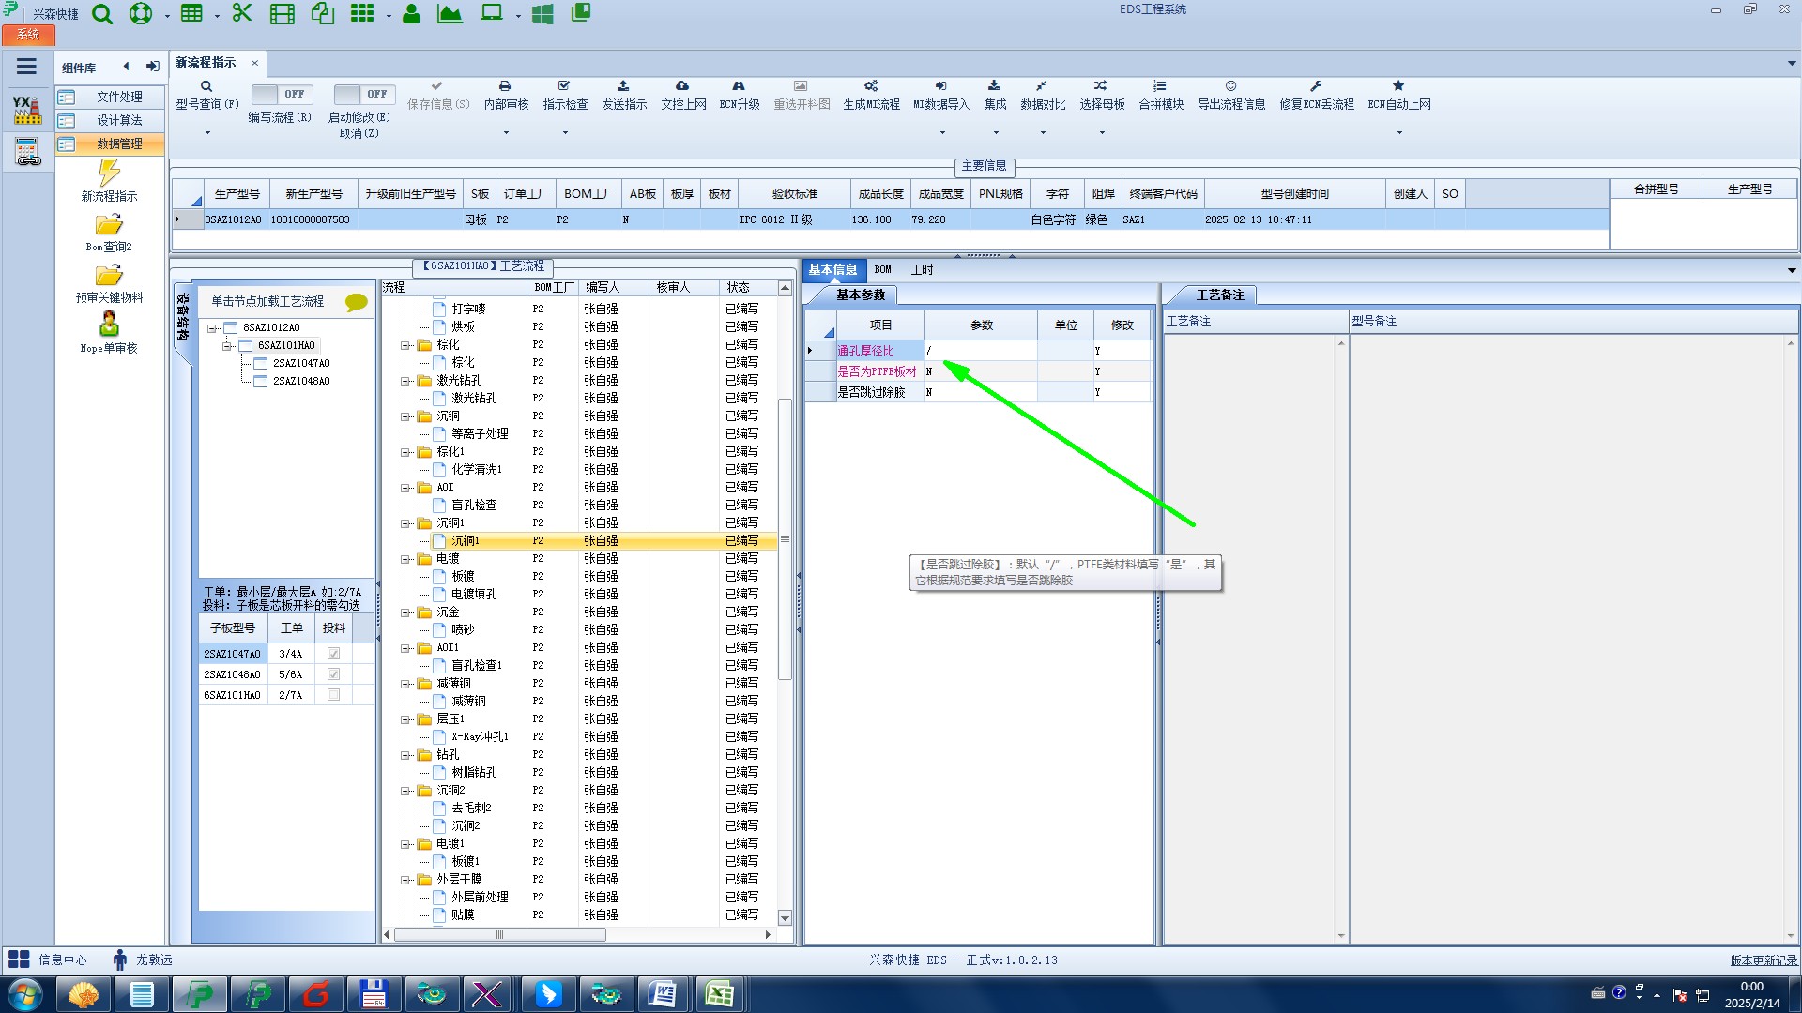The image size is (1802, 1013).
Task: Open Nope单审核 person icon
Action: 109,325
